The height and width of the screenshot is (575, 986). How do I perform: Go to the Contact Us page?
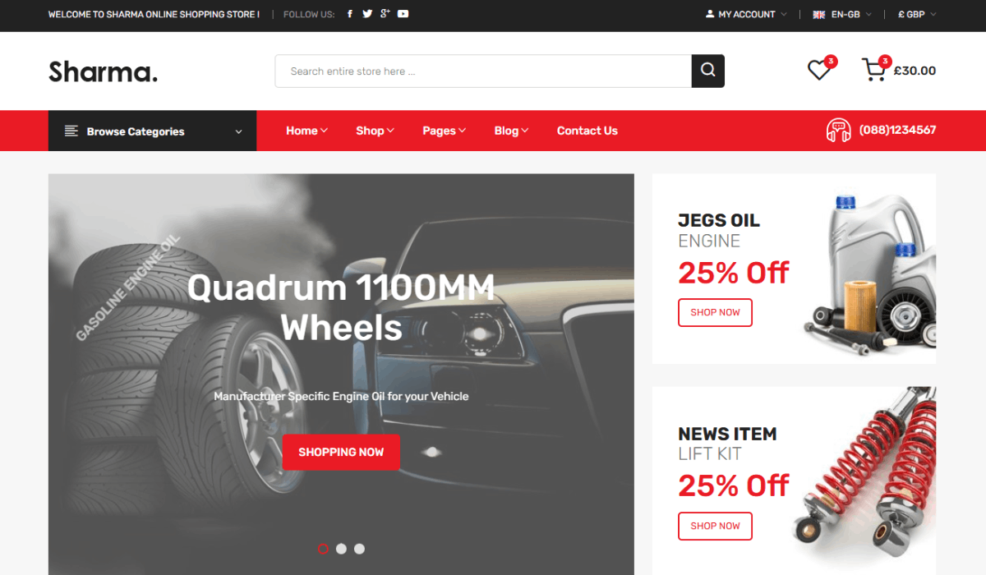[587, 131]
